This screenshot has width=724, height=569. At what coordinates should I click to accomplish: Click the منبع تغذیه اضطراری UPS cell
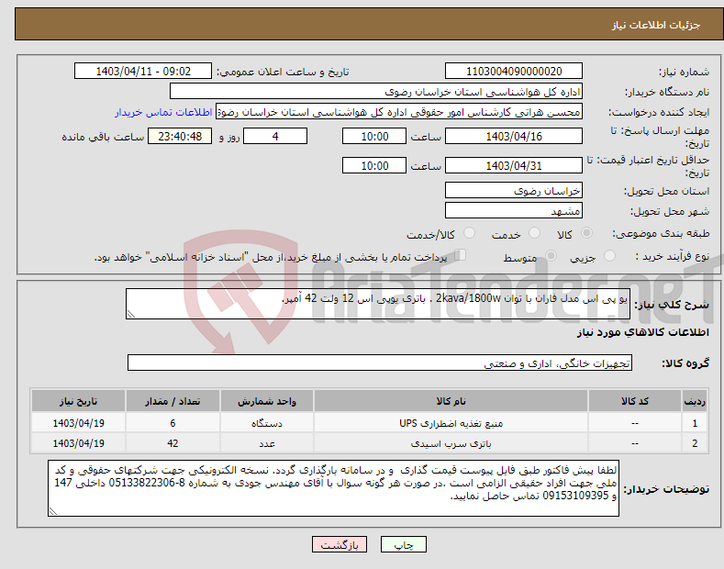click(x=451, y=423)
